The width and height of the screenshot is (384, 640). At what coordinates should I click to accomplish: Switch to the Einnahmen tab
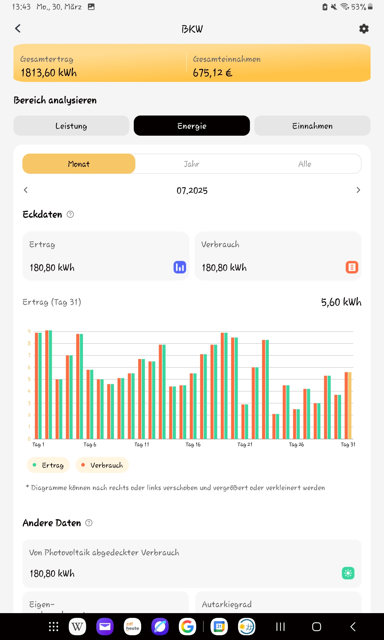click(312, 126)
